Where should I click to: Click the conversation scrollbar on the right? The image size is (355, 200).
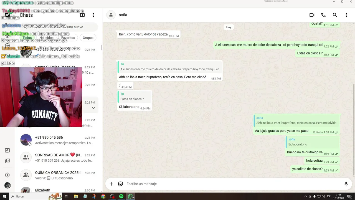coord(354,129)
